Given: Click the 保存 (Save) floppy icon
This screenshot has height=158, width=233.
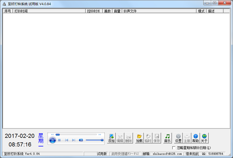Looking at the screenshot, I should click(x=157, y=138).
